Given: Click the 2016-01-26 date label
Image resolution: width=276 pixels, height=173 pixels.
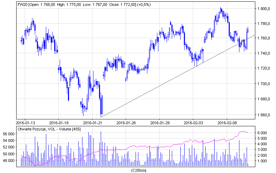Looking at the screenshot, I should click(126, 123).
